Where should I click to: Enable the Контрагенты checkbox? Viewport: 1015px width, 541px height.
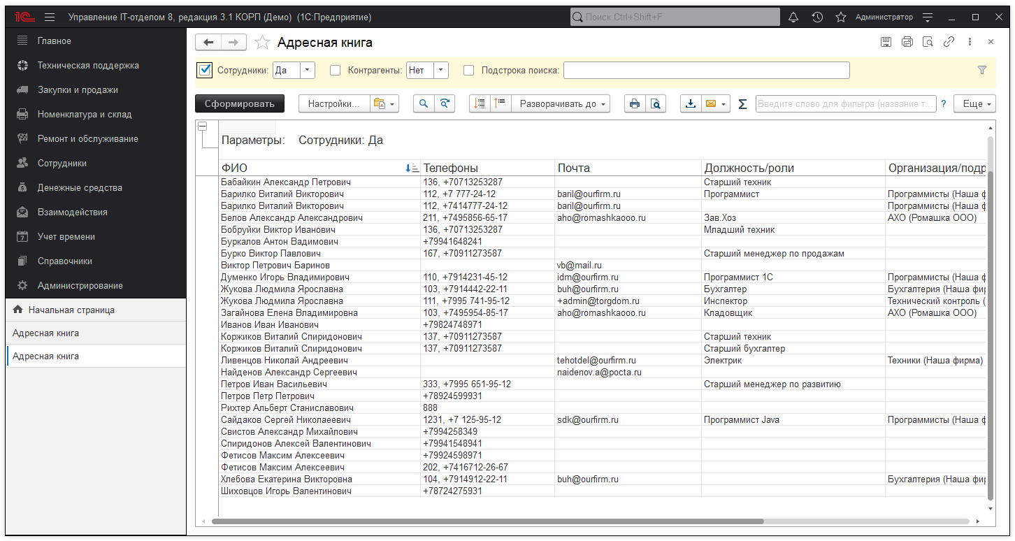[x=336, y=70]
